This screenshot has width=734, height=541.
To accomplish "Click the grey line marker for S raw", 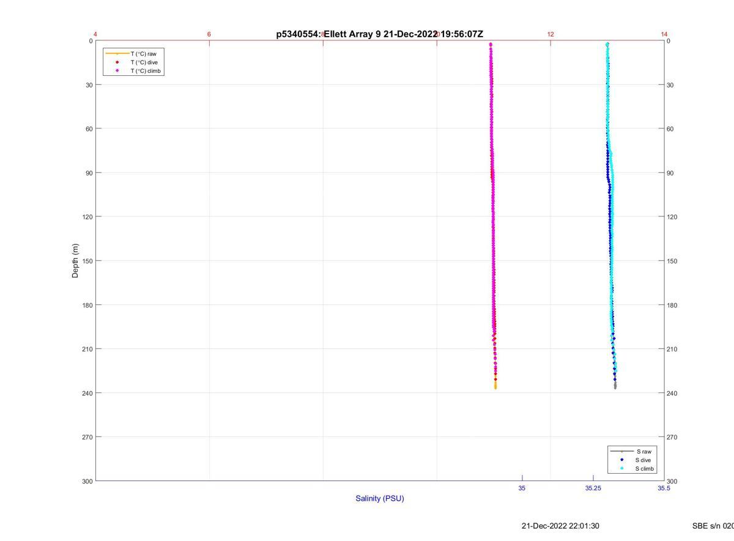I will (621, 451).
